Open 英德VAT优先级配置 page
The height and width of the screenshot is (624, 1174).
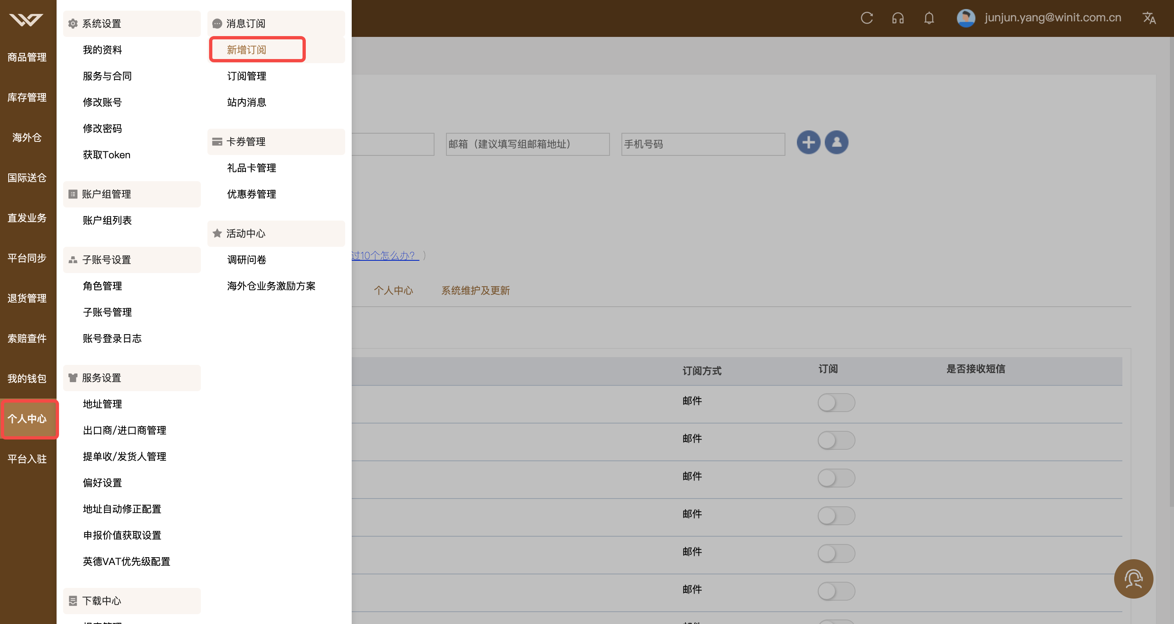tap(127, 562)
